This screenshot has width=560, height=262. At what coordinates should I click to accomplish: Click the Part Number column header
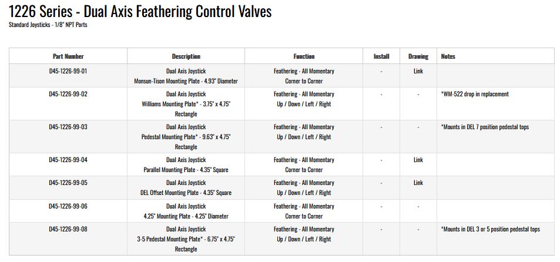tap(68, 56)
